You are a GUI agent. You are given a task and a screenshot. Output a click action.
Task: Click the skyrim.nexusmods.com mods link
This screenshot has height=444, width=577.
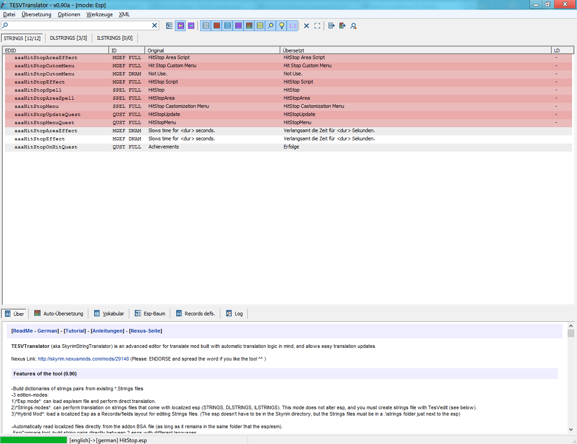coord(83,359)
